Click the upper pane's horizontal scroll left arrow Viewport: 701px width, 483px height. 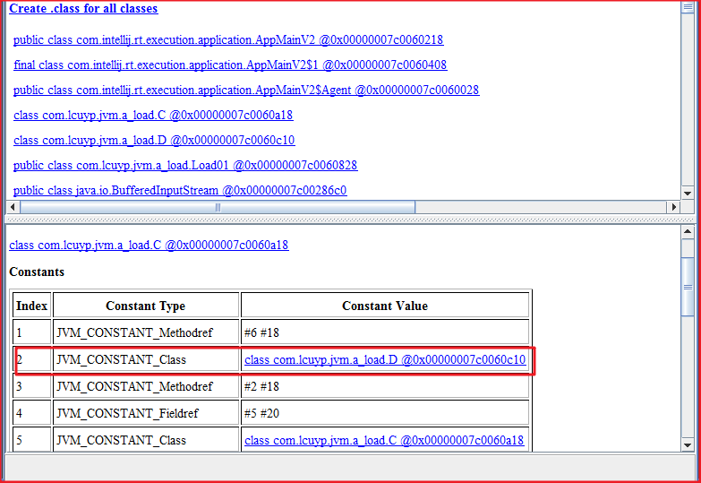pos(13,207)
